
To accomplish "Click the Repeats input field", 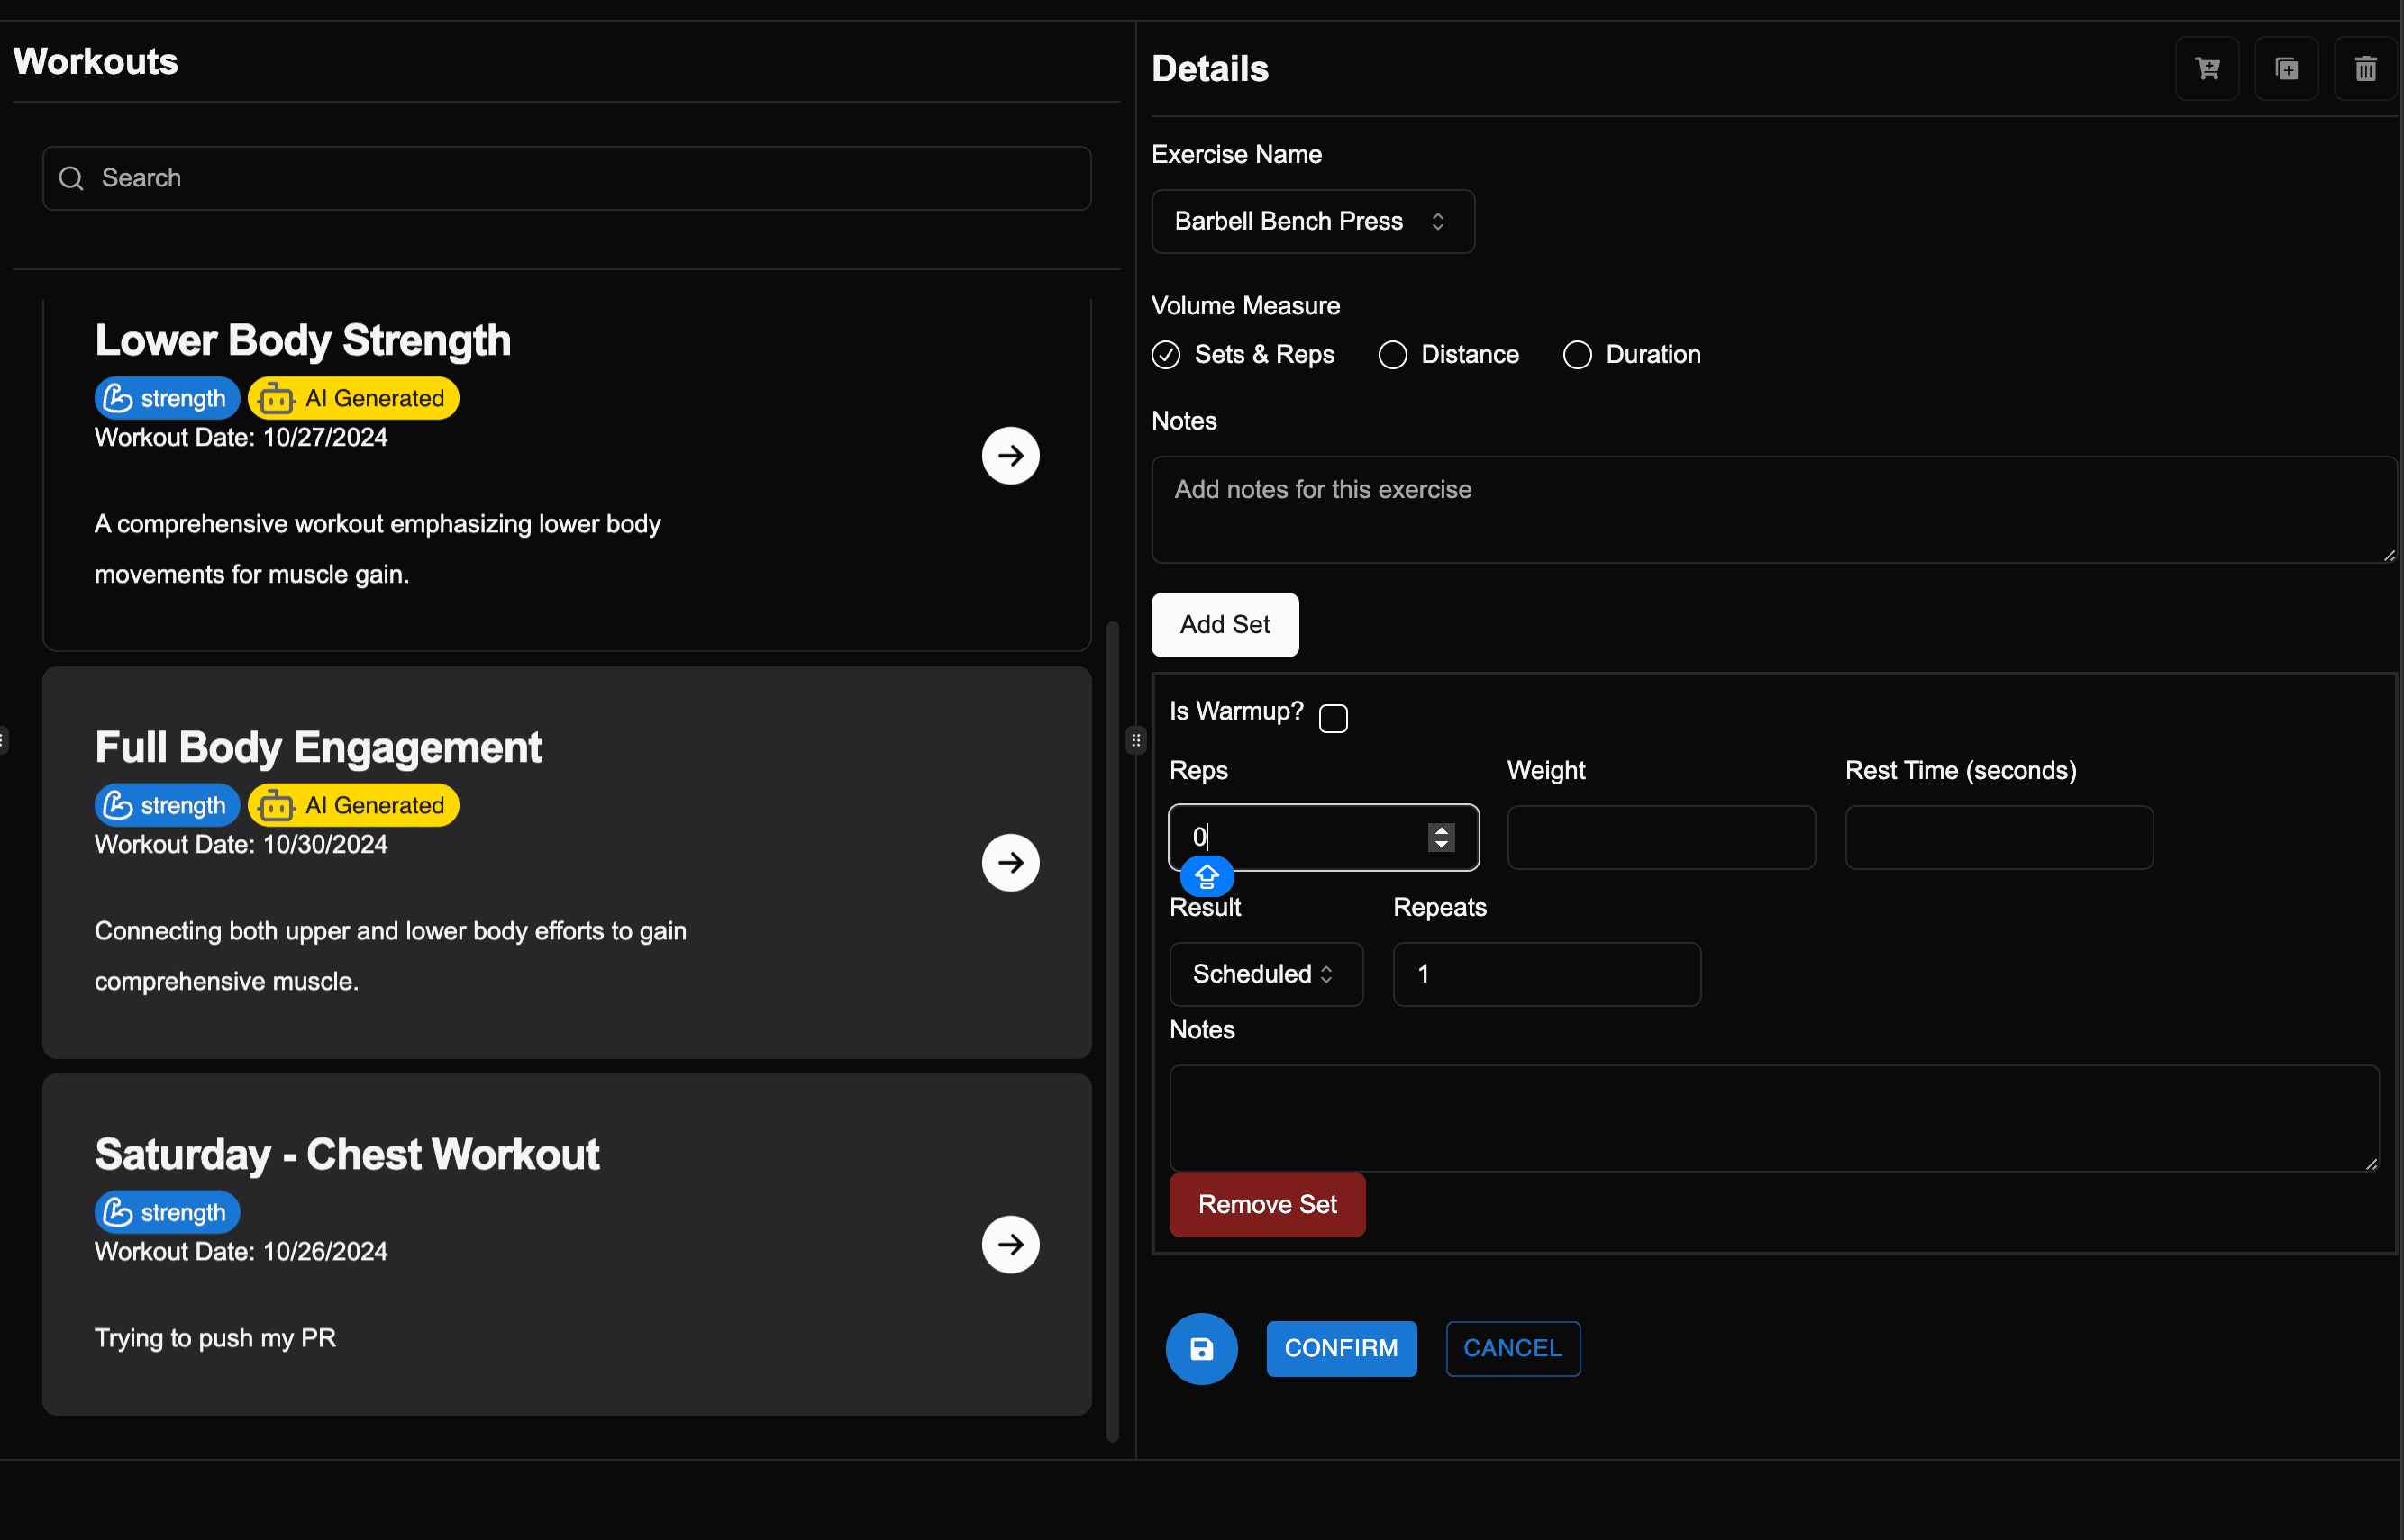I will point(1546,973).
